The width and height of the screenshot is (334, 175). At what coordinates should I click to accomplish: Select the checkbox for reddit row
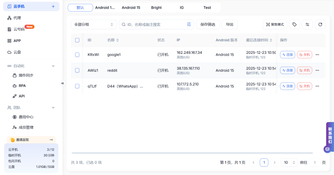pyautogui.click(x=77, y=70)
